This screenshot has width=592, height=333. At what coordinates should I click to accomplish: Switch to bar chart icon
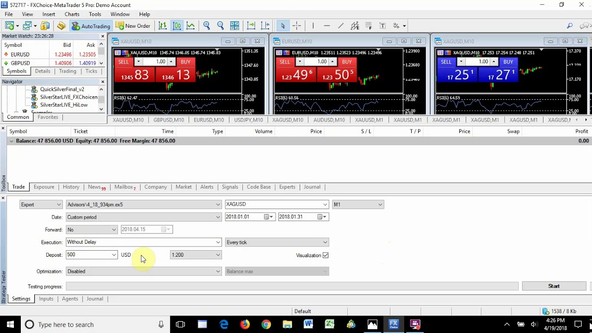pos(163,26)
